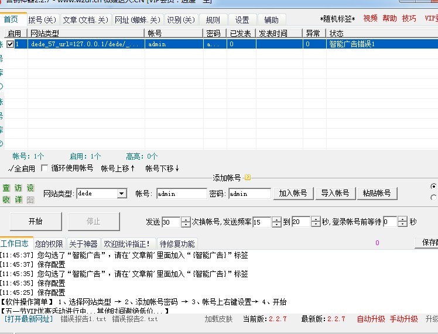Viewport: 438px width, 334px height.
Task: Open the 网站类型 dropdown showing dede
Action: tap(122, 194)
